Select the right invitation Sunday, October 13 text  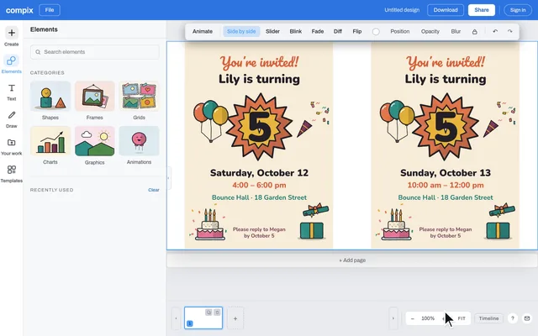pyautogui.click(x=446, y=173)
